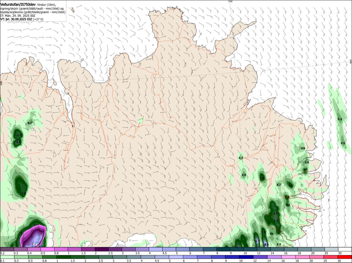
Task: Click the 2.0 precipitation value on the map
Action: pyautogui.click(x=24, y=194)
